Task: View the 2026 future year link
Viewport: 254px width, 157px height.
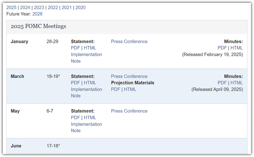Action: pos(37,14)
